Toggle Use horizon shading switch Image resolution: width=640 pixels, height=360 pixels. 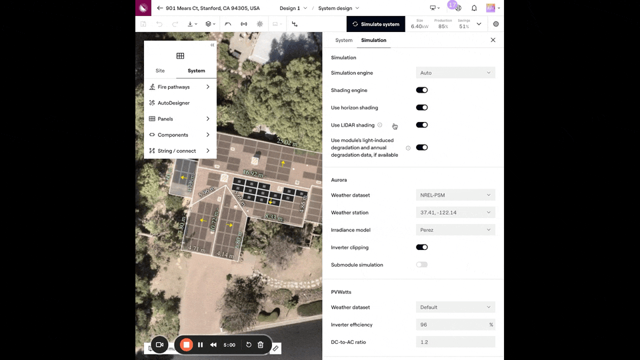click(x=421, y=108)
